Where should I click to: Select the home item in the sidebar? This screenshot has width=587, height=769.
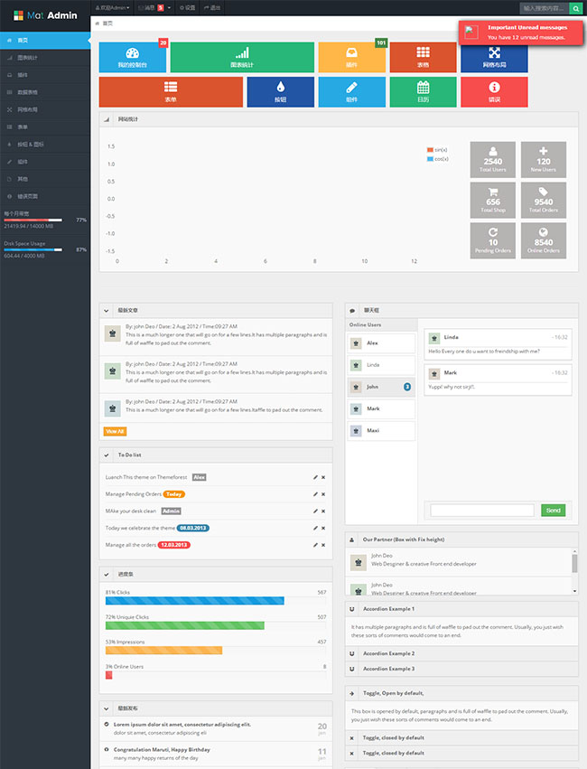coord(45,41)
